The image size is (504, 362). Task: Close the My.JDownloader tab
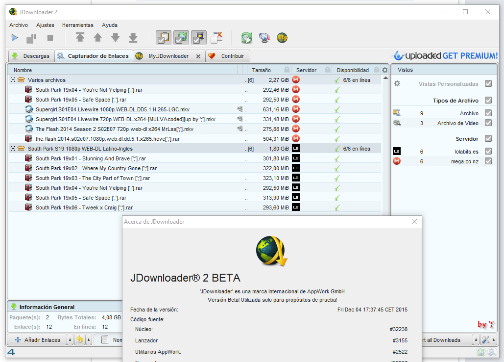(198, 56)
